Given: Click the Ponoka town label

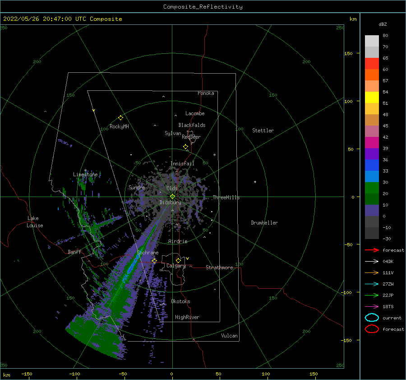Looking at the screenshot, I should [206, 93].
